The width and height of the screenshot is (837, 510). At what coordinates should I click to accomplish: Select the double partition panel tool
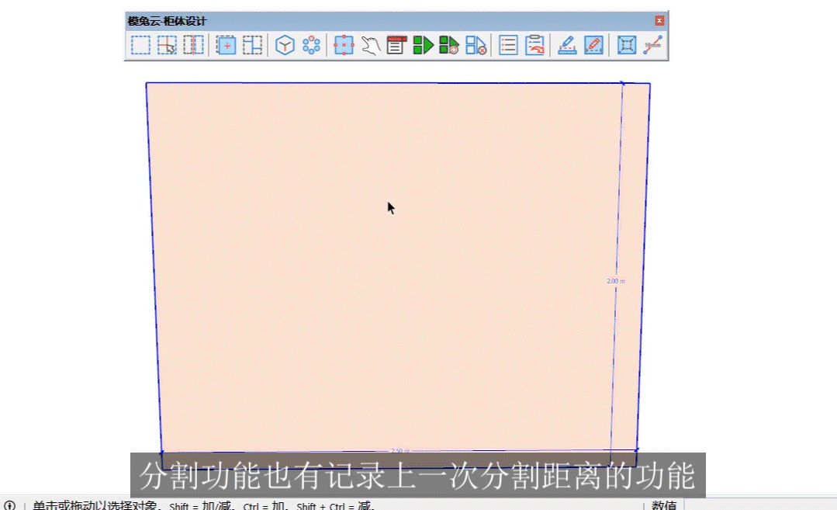[192, 45]
